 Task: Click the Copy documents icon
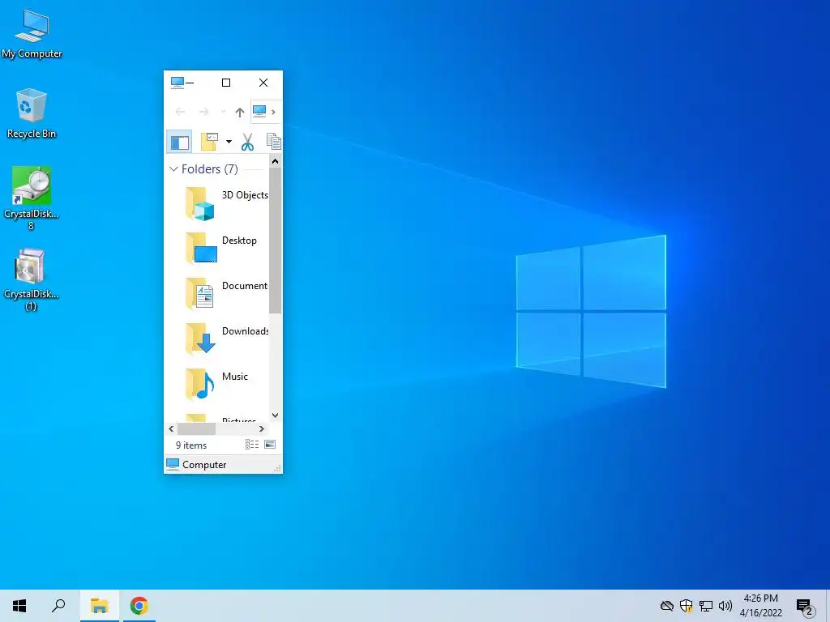pos(274,142)
